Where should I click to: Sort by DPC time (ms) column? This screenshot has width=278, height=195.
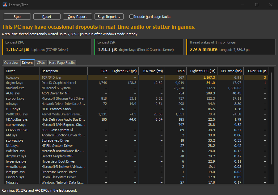(230, 71)
